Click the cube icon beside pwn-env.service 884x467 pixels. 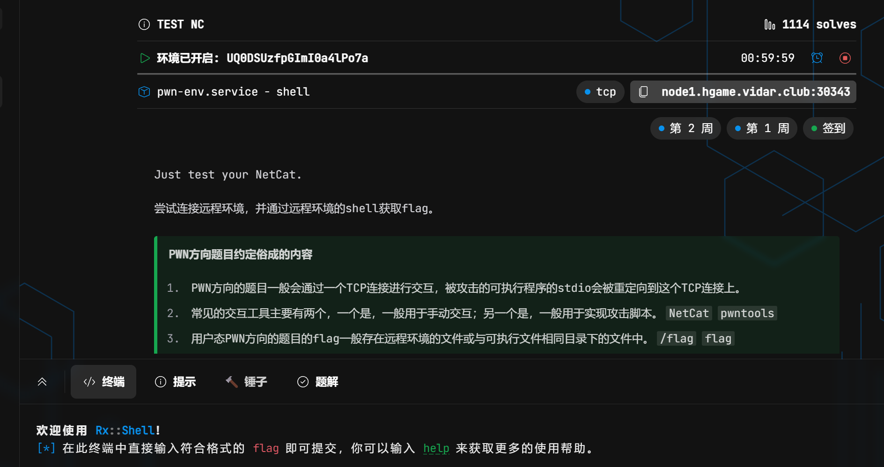(144, 92)
